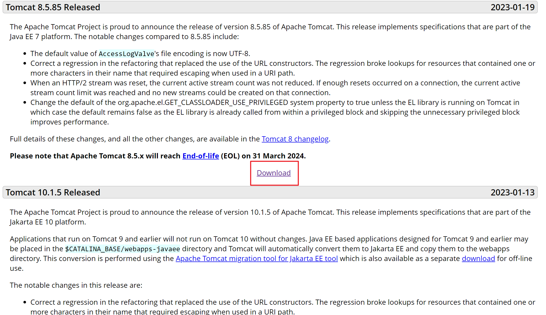546x315 pixels.
Task: Follow the End-of-life link
Action: pos(201,156)
